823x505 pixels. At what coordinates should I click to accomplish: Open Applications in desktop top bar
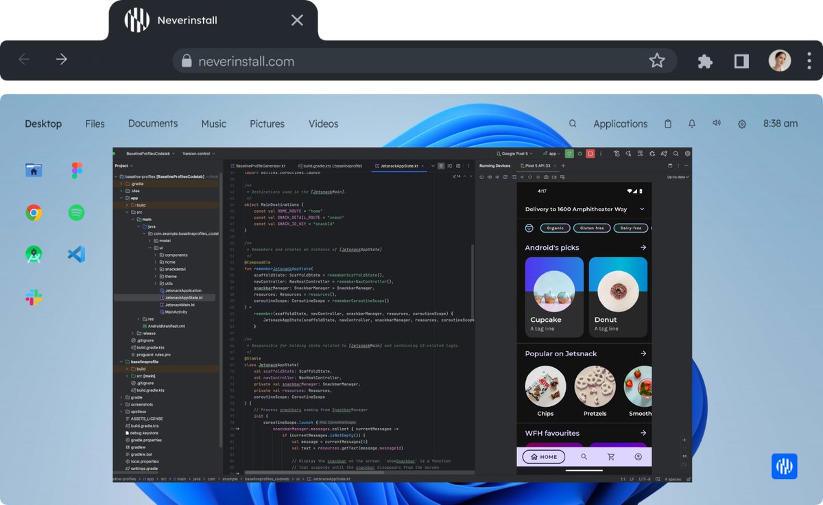point(620,124)
